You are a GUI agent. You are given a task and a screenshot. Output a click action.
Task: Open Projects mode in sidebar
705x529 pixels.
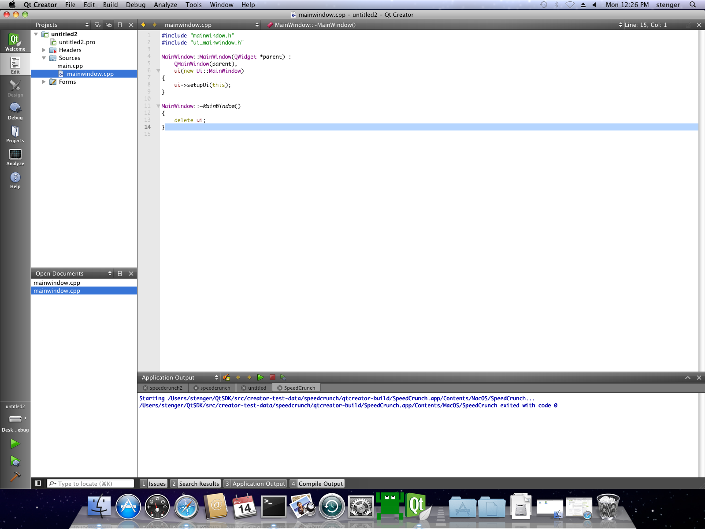click(15, 134)
